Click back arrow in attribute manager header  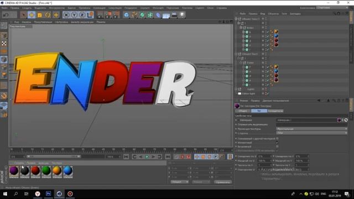(x=319, y=101)
